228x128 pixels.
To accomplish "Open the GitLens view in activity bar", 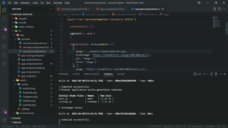I will tap(4, 55).
